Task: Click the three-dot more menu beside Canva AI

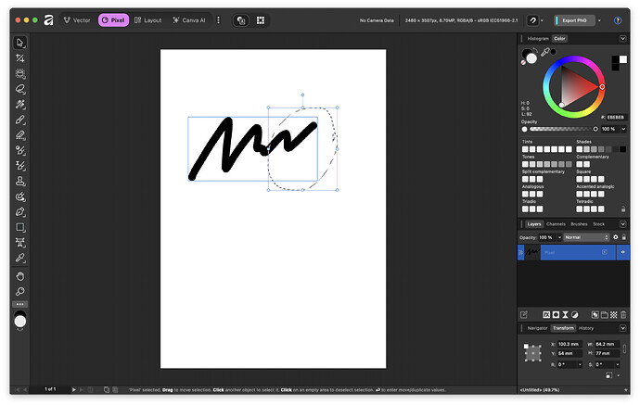Action: (x=218, y=20)
